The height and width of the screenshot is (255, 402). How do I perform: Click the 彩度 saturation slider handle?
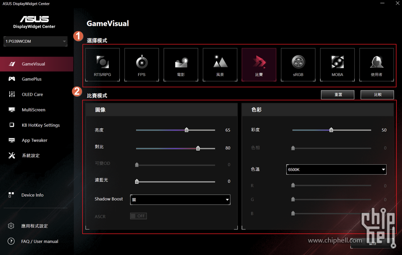pyautogui.click(x=331, y=130)
